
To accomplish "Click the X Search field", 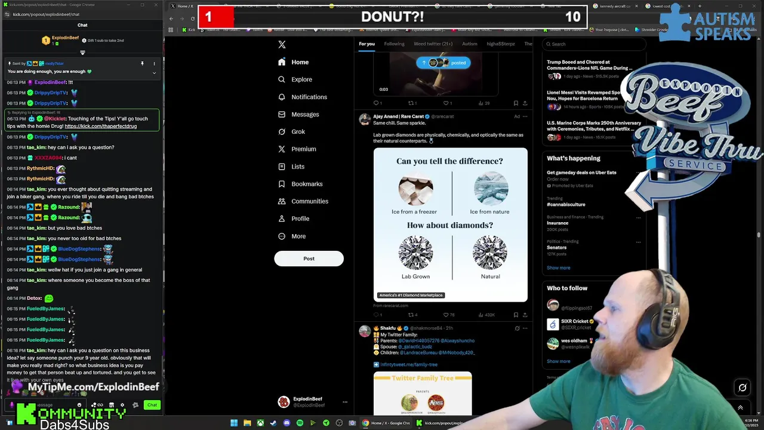I will click(594, 44).
